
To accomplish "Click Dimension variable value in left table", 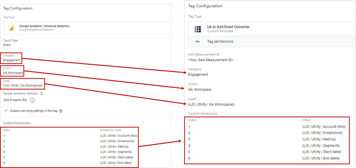I will point(117,141).
